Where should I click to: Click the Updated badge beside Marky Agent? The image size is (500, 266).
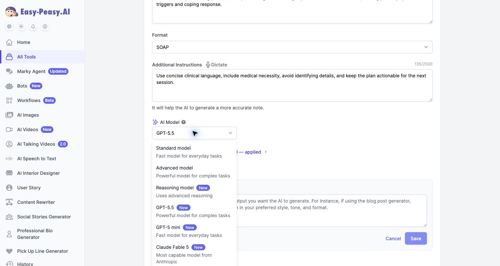(x=58, y=71)
